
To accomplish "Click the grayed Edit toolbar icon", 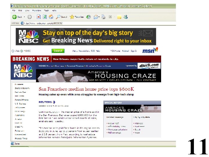I will click(110, 17).
